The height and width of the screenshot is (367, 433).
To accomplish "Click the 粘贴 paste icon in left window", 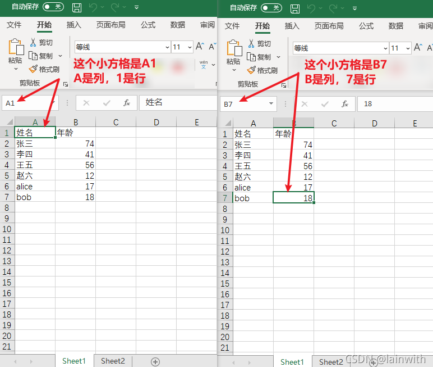I will 16,47.
